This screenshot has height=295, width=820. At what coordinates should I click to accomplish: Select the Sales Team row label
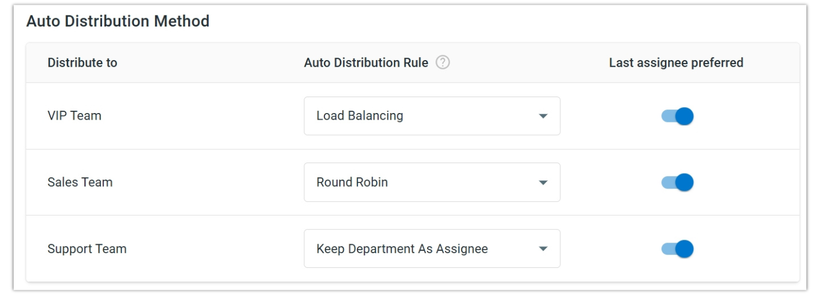coord(80,183)
